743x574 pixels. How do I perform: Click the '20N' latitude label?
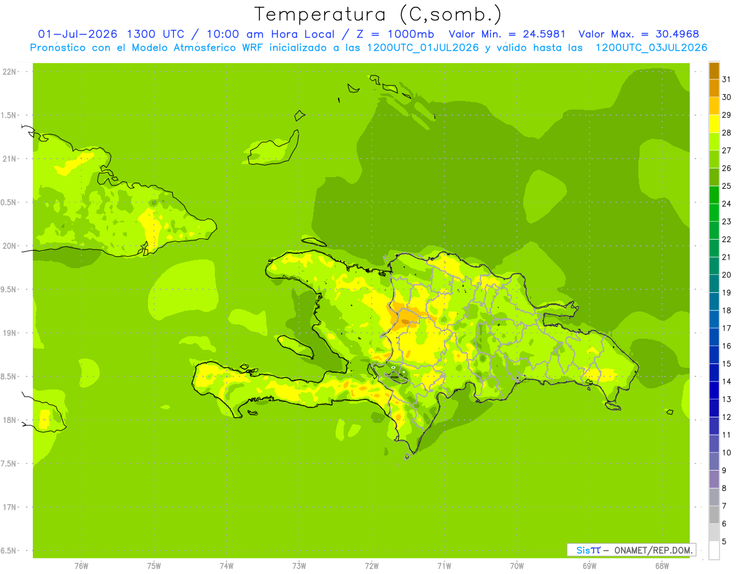click(9, 246)
